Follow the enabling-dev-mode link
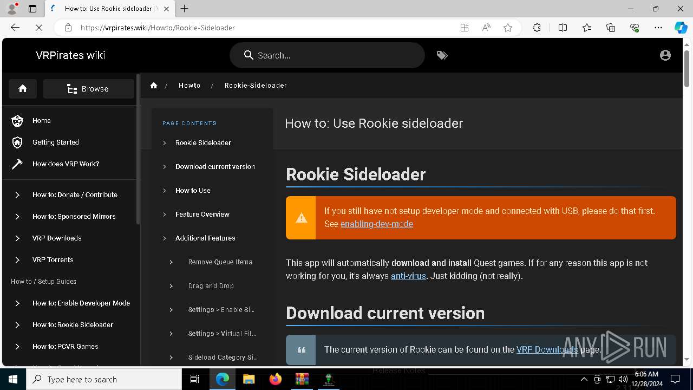The height and width of the screenshot is (390, 693). 377,224
